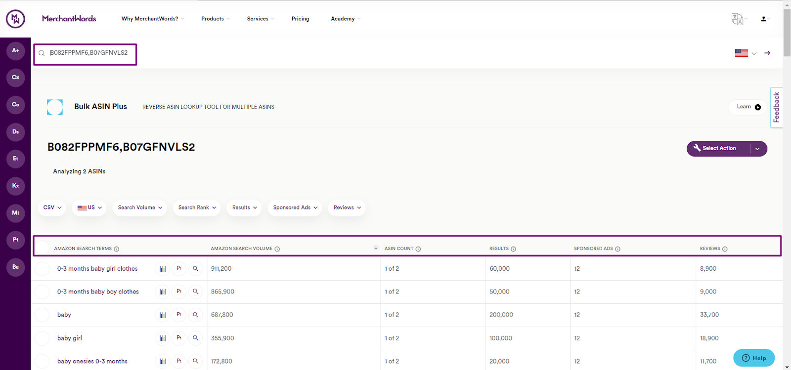Click Pt icon for '0-3 months baby girl clothes'
This screenshot has width=791, height=370.
tap(179, 269)
